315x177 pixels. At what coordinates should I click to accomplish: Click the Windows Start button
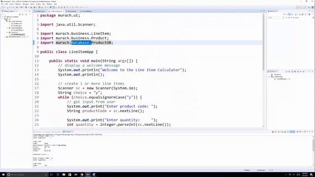[x=3, y=175]
